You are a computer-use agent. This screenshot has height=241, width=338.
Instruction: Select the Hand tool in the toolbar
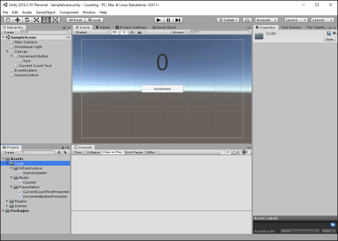pos(8,20)
